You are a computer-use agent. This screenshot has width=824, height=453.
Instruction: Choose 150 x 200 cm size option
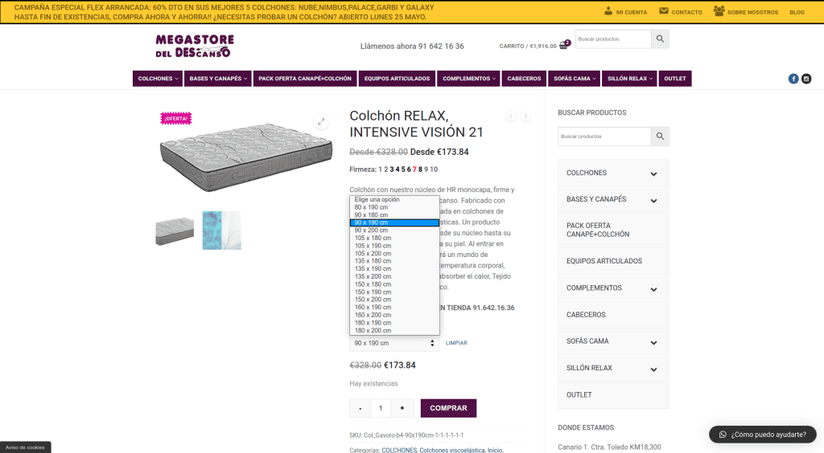394,300
